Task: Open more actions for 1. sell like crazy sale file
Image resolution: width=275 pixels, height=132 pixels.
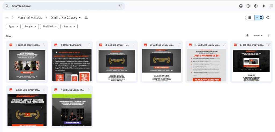Action: tap(44, 45)
